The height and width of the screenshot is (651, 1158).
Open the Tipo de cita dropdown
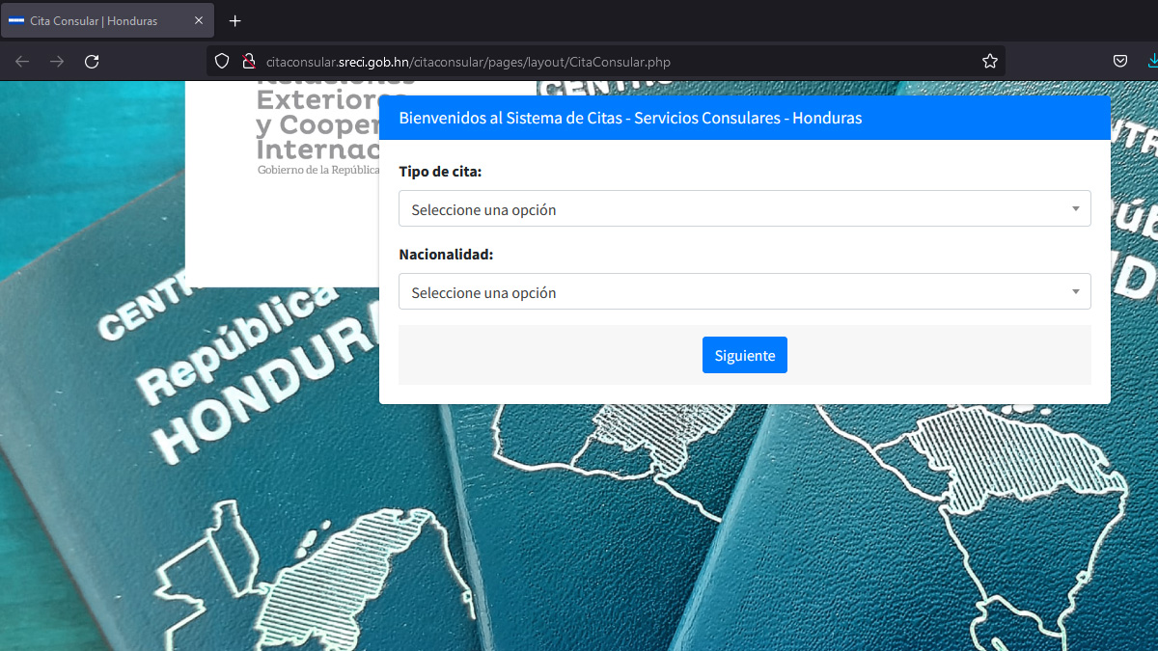coord(745,208)
